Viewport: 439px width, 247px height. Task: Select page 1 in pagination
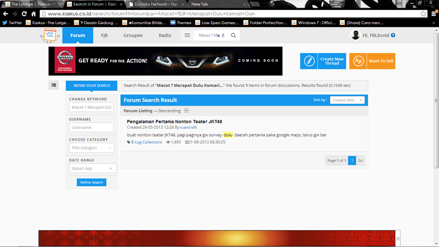[352, 161]
